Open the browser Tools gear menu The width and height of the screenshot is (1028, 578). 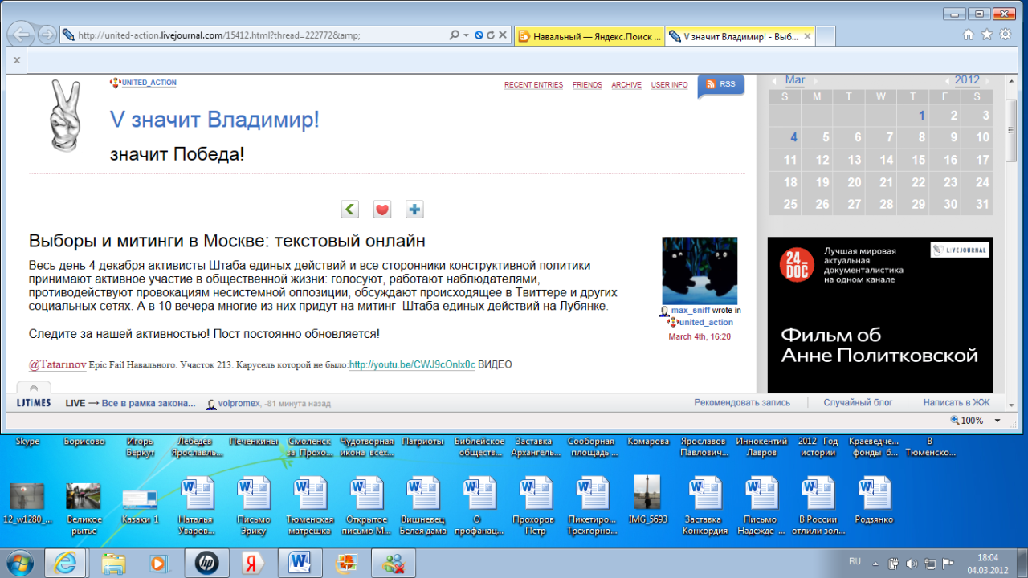coord(1004,35)
